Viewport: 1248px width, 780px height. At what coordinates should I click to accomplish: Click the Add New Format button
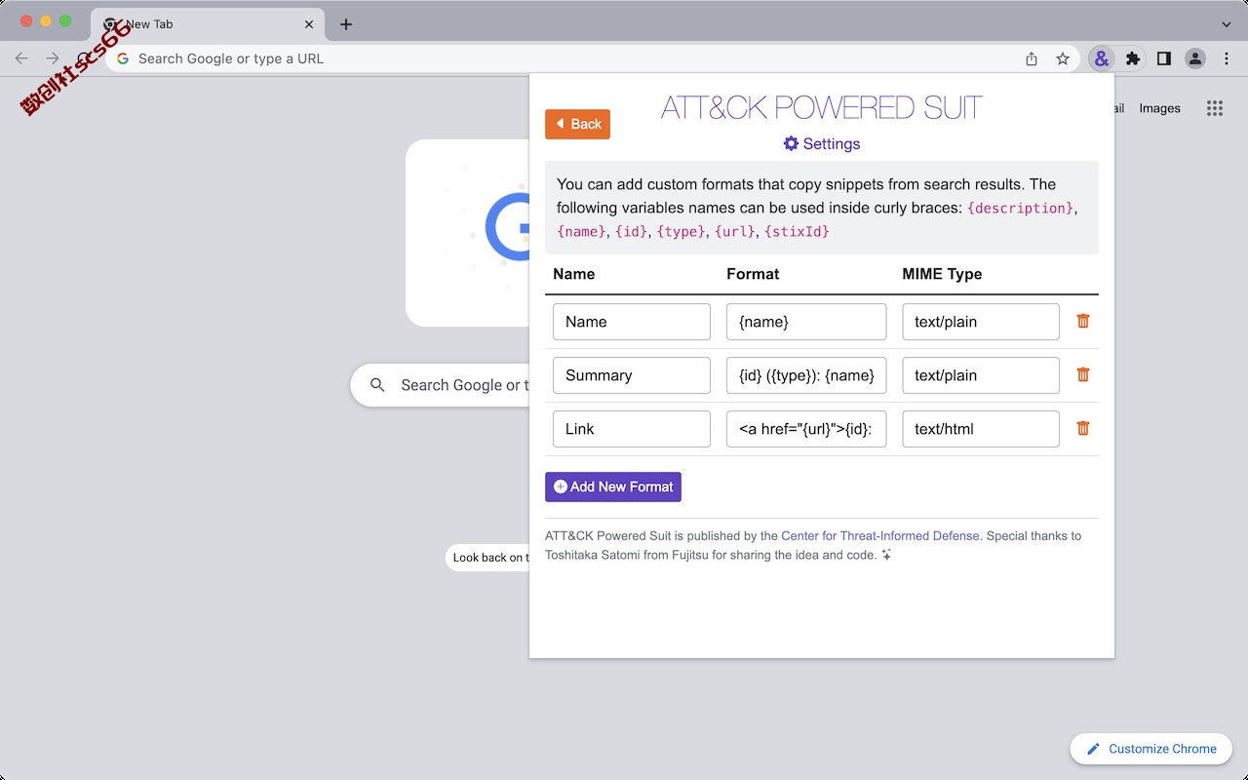pos(612,487)
